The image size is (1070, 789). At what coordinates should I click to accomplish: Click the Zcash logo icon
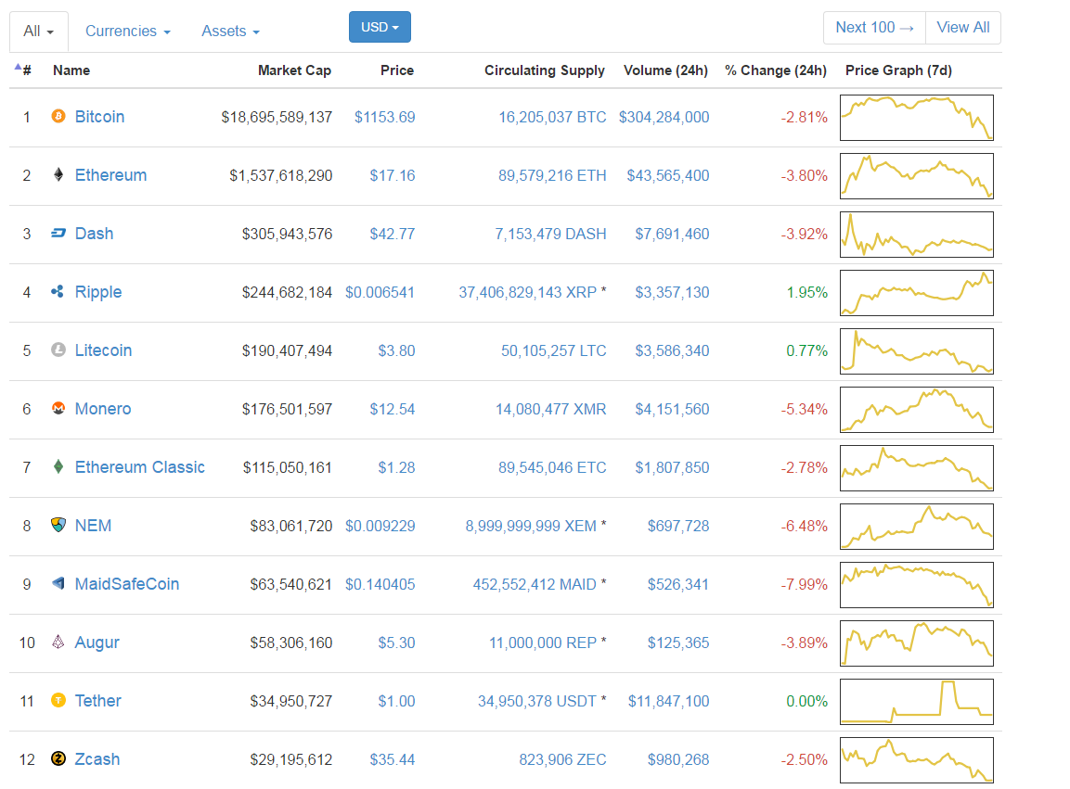[58, 758]
